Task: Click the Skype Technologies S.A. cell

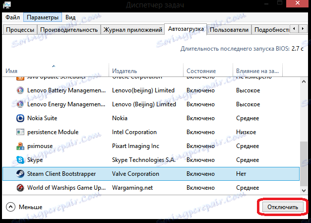Action: pos(144,160)
